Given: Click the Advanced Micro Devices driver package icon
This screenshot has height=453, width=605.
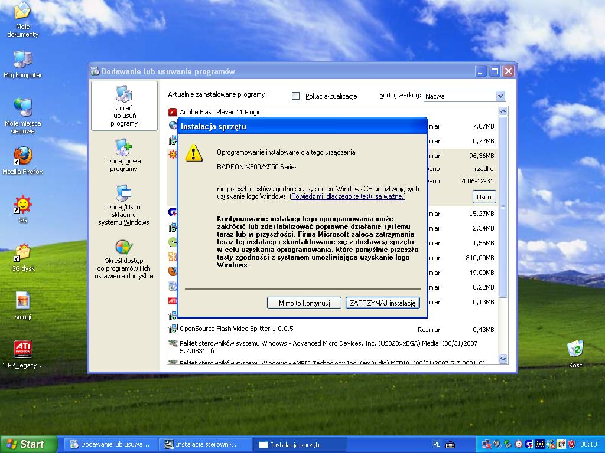Looking at the screenshot, I should [x=173, y=343].
